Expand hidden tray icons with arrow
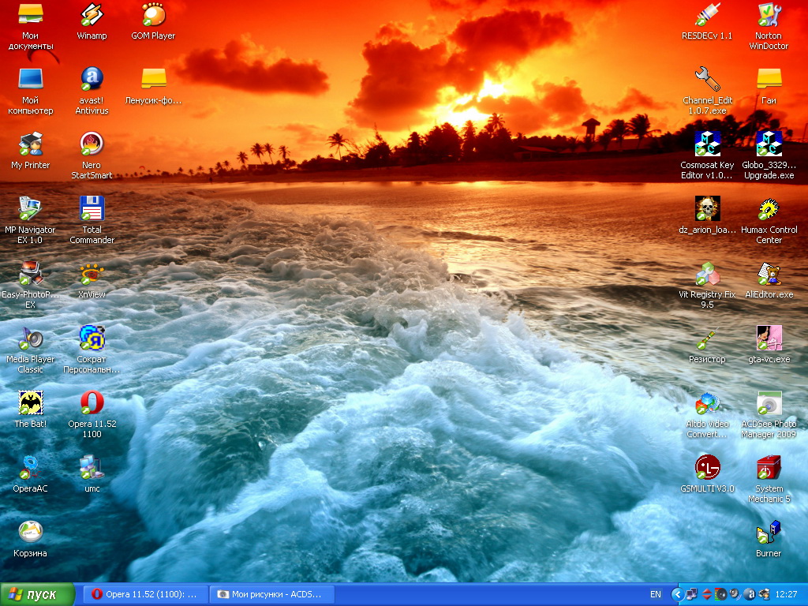 [677, 594]
